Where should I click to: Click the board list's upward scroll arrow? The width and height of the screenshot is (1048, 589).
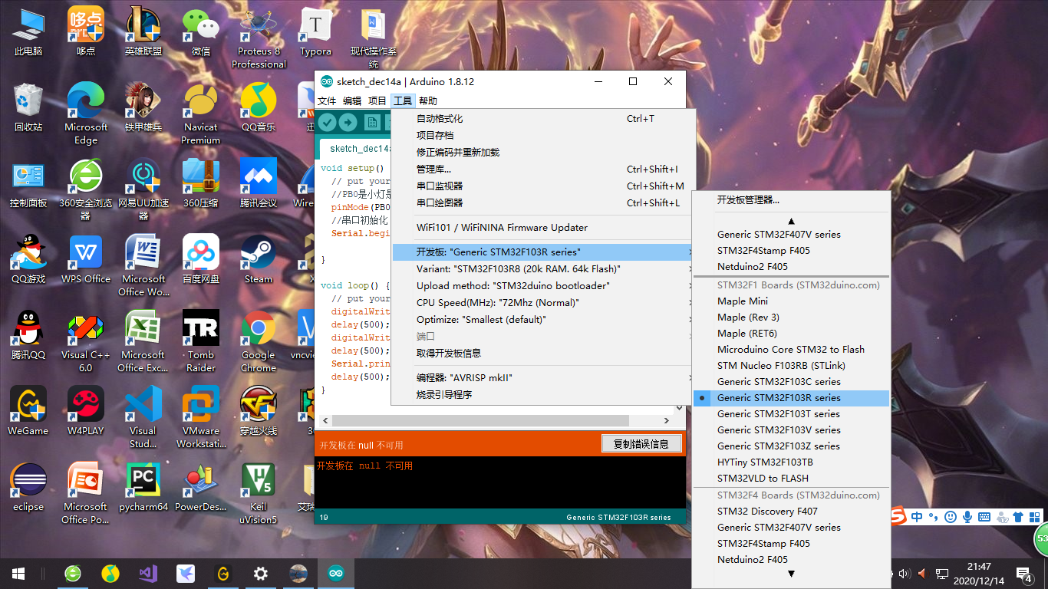pyautogui.click(x=791, y=221)
